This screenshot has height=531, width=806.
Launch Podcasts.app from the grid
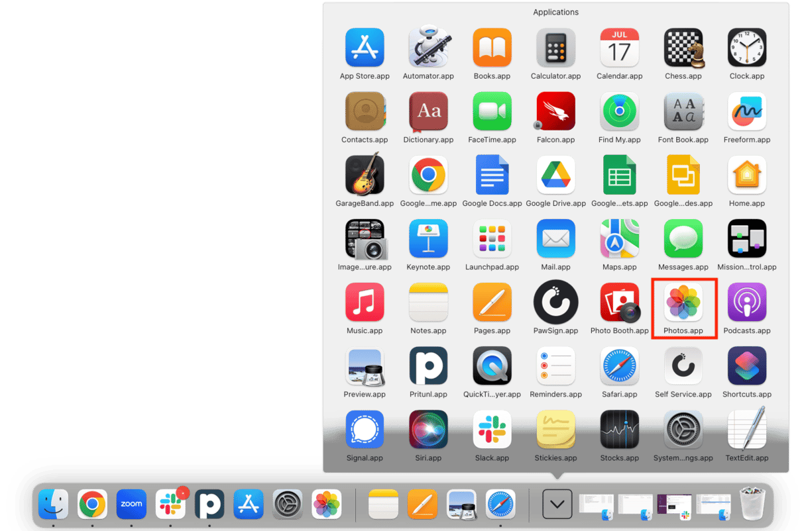click(x=747, y=302)
